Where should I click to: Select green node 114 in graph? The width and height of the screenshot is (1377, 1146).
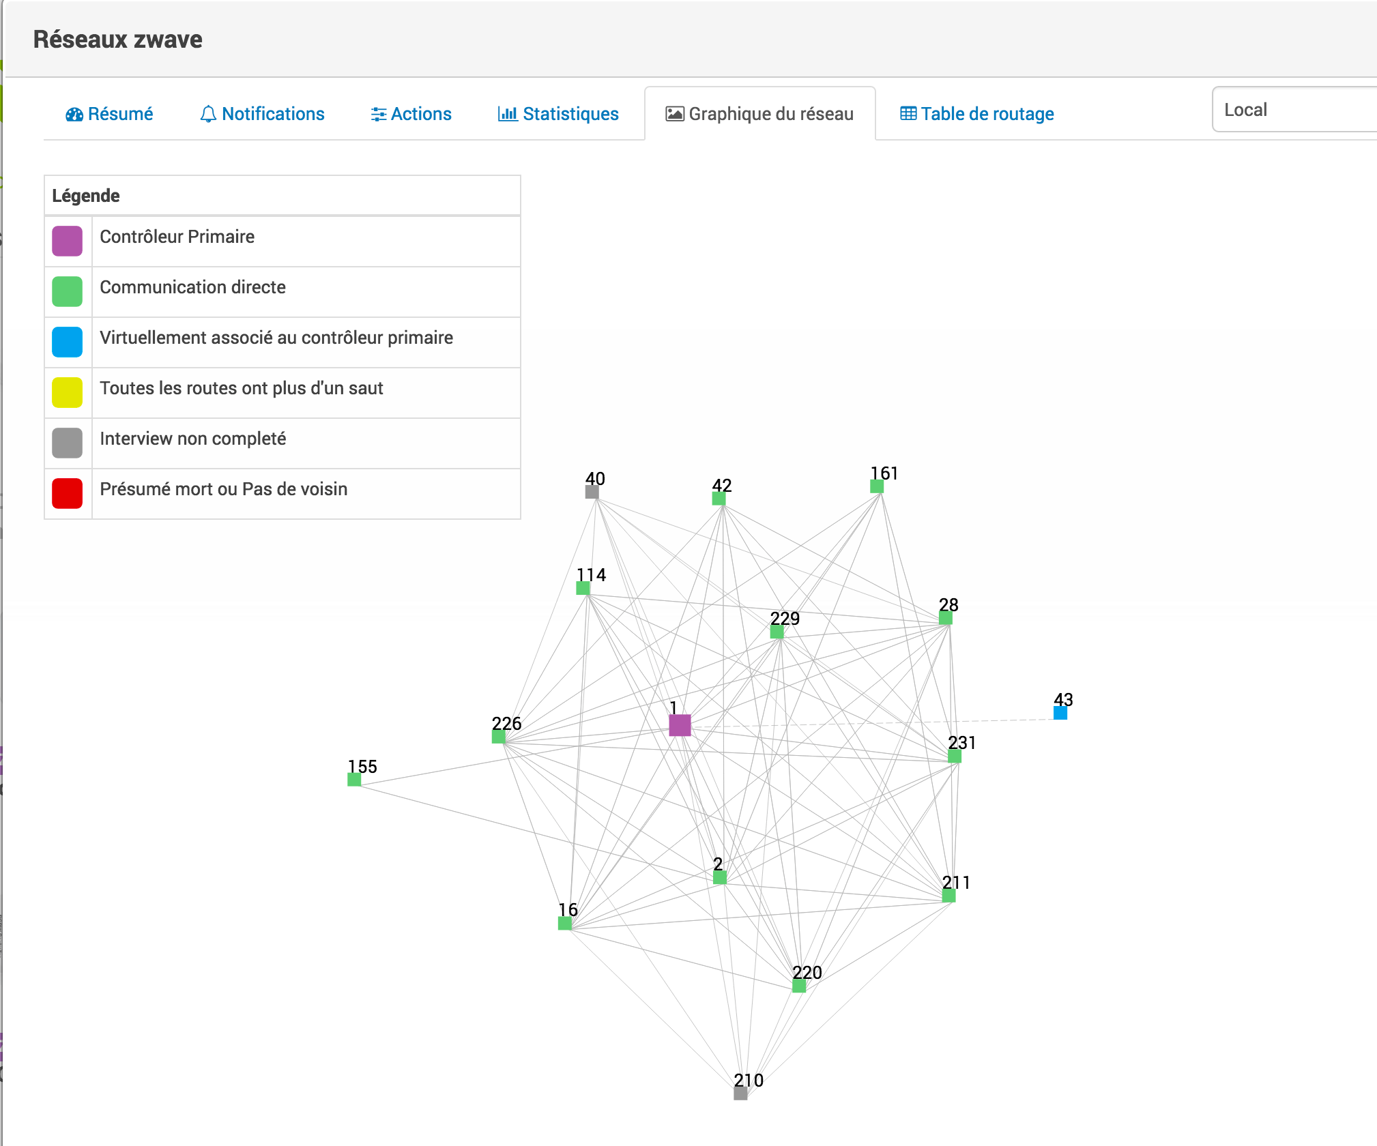pyautogui.click(x=583, y=588)
